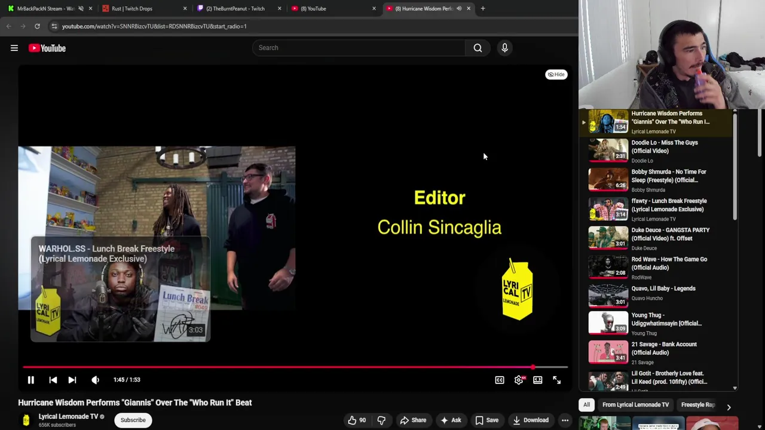The width and height of the screenshot is (765, 430).
Task: Reload the current page
Action: [37, 26]
